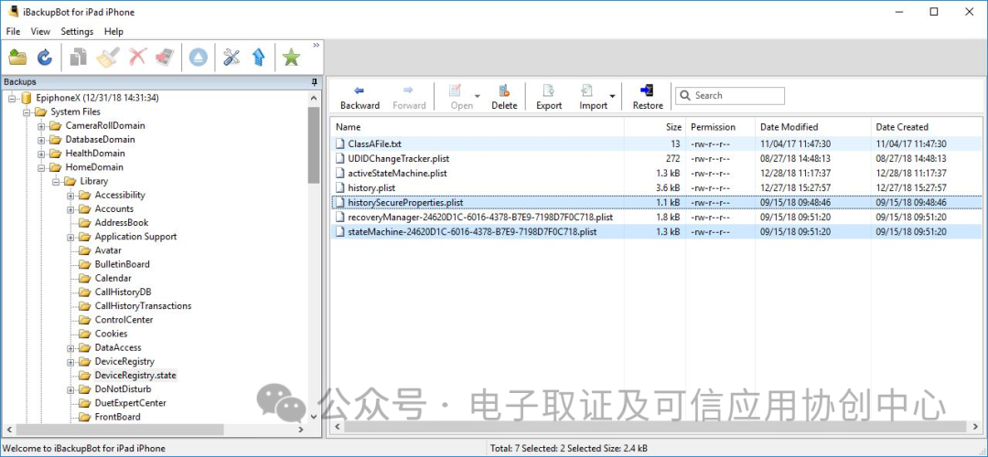This screenshot has height=457, width=988.
Task: Select the CallHistoryDB folder
Action: 123,292
